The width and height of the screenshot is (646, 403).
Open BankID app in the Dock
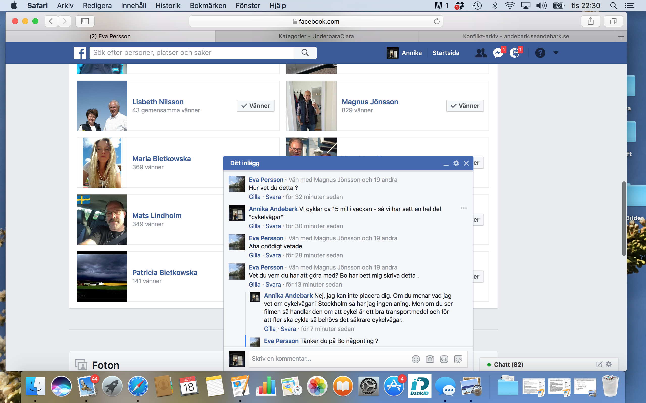point(419,386)
